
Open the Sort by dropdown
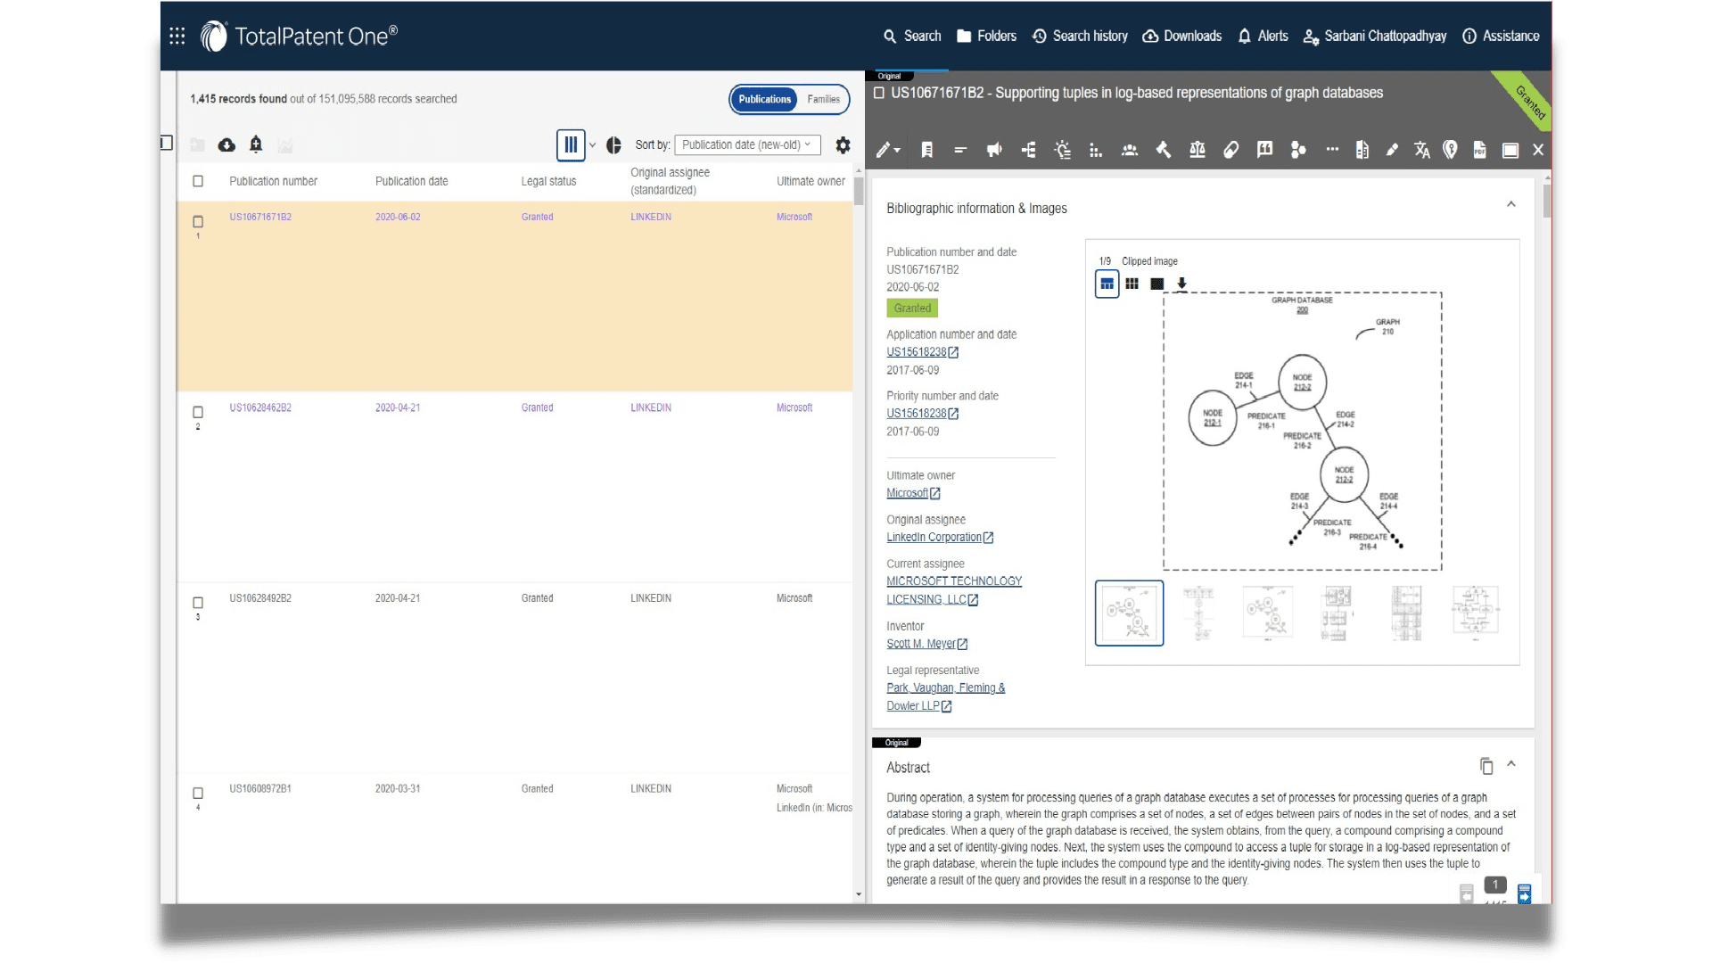747,144
